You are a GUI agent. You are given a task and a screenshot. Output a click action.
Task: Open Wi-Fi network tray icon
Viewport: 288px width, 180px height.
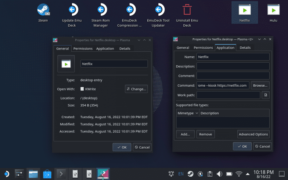(x=239, y=174)
